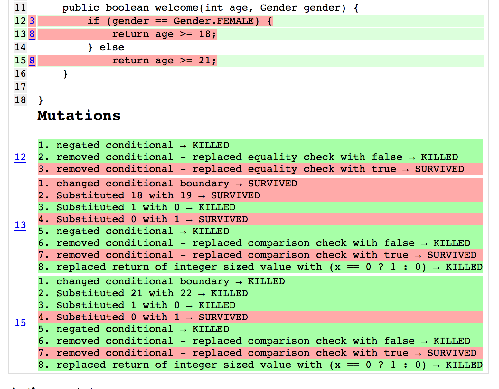Viewport: 499px width, 389px height.
Task: Open the mutation count link 8 beside line 15
Action: (x=32, y=61)
